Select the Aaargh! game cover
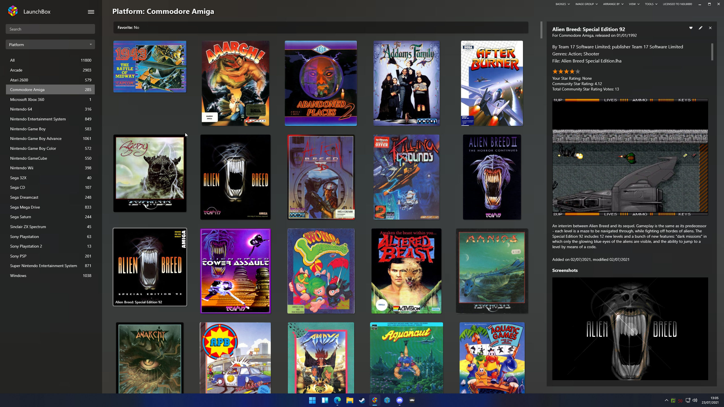This screenshot has height=407, width=724. (235, 83)
